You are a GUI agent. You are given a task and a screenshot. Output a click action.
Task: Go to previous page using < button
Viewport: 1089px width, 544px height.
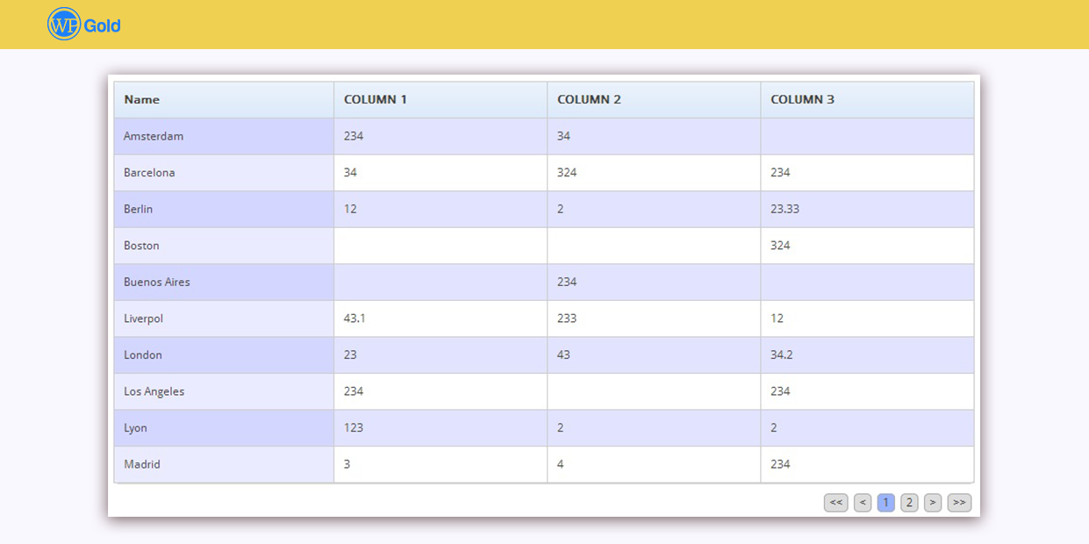[863, 503]
